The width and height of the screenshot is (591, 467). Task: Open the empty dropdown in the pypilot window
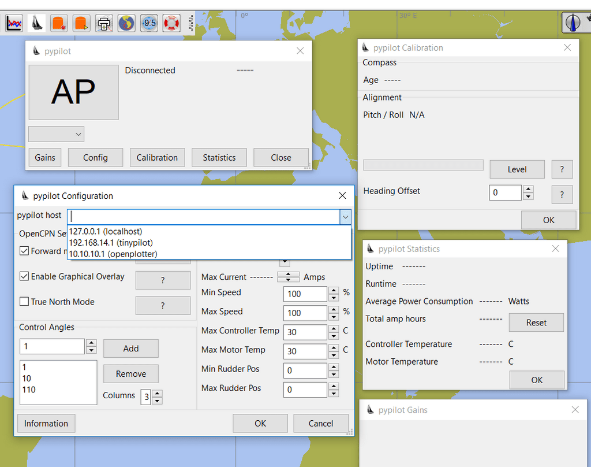56,134
